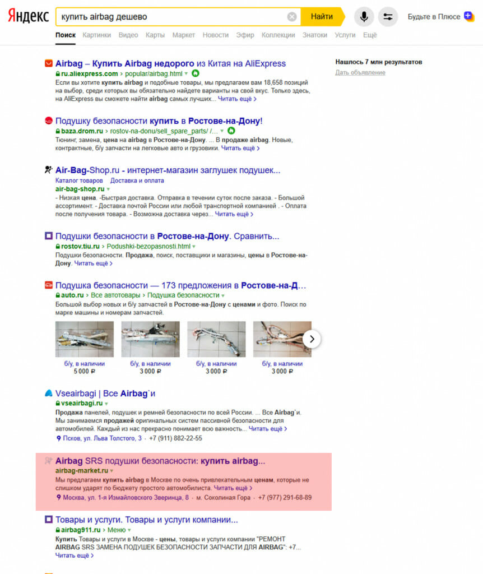
Task: Open search settings sliders icon
Action: click(x=388, y=16)
